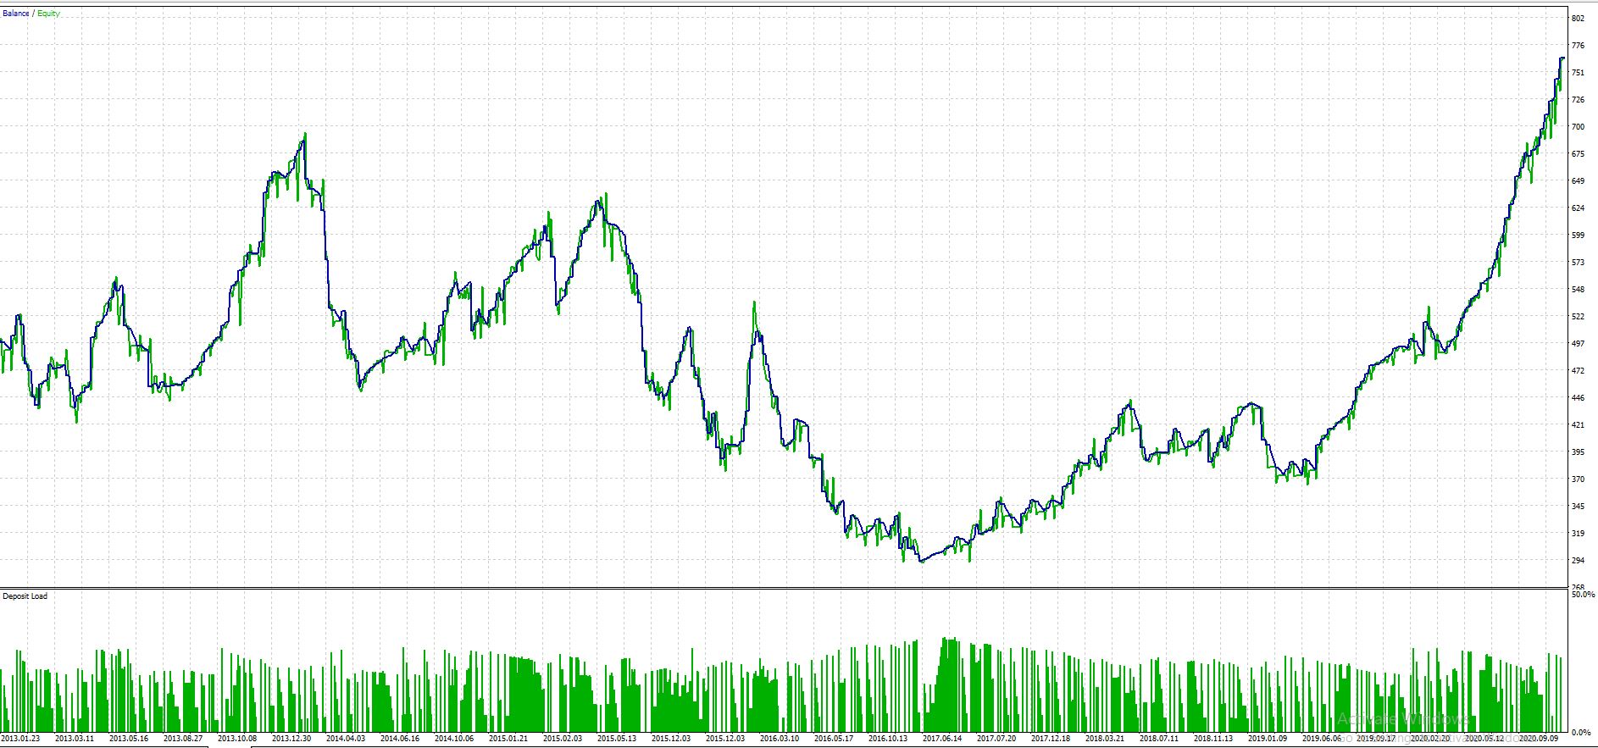Select the 2015.05.13 date label
Screen dimensions: 1598x748
tap(617, 739)
